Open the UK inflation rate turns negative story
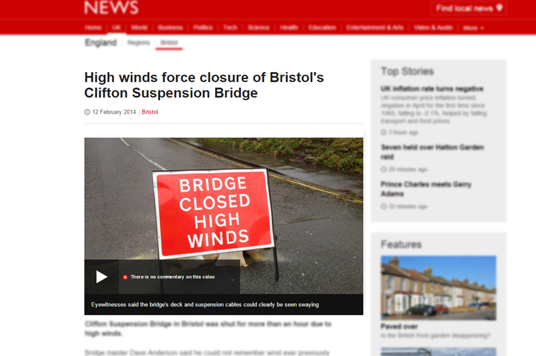The width and height of the screenshot is (536, 356). [432, 89]
